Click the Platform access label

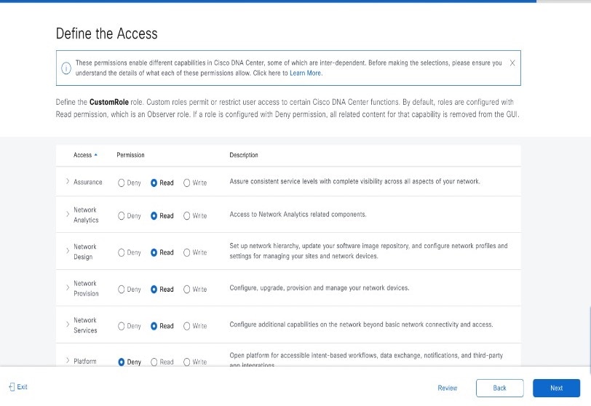(x=85, y=361)
